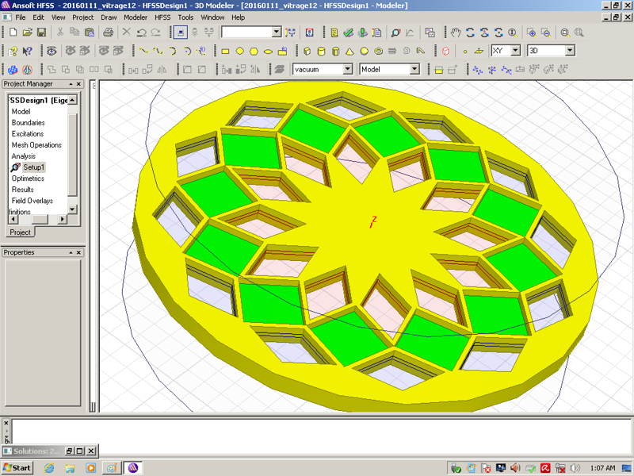The height and width of the screenshot is (476, 634).
Task: Click the Windows Start button
Action: [17, 467]
